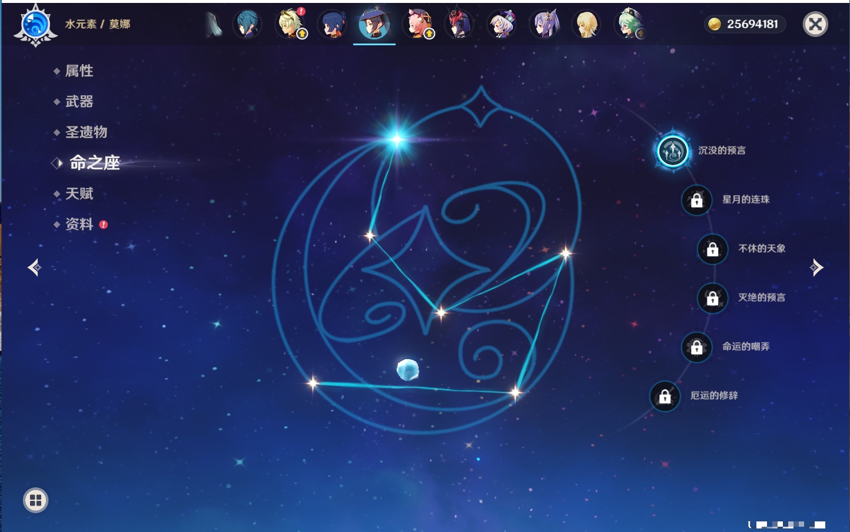This screenshot has width=850, height=532.
Task: Choose Kujou Sara's red-masked avatar
Action: [459, 25]
